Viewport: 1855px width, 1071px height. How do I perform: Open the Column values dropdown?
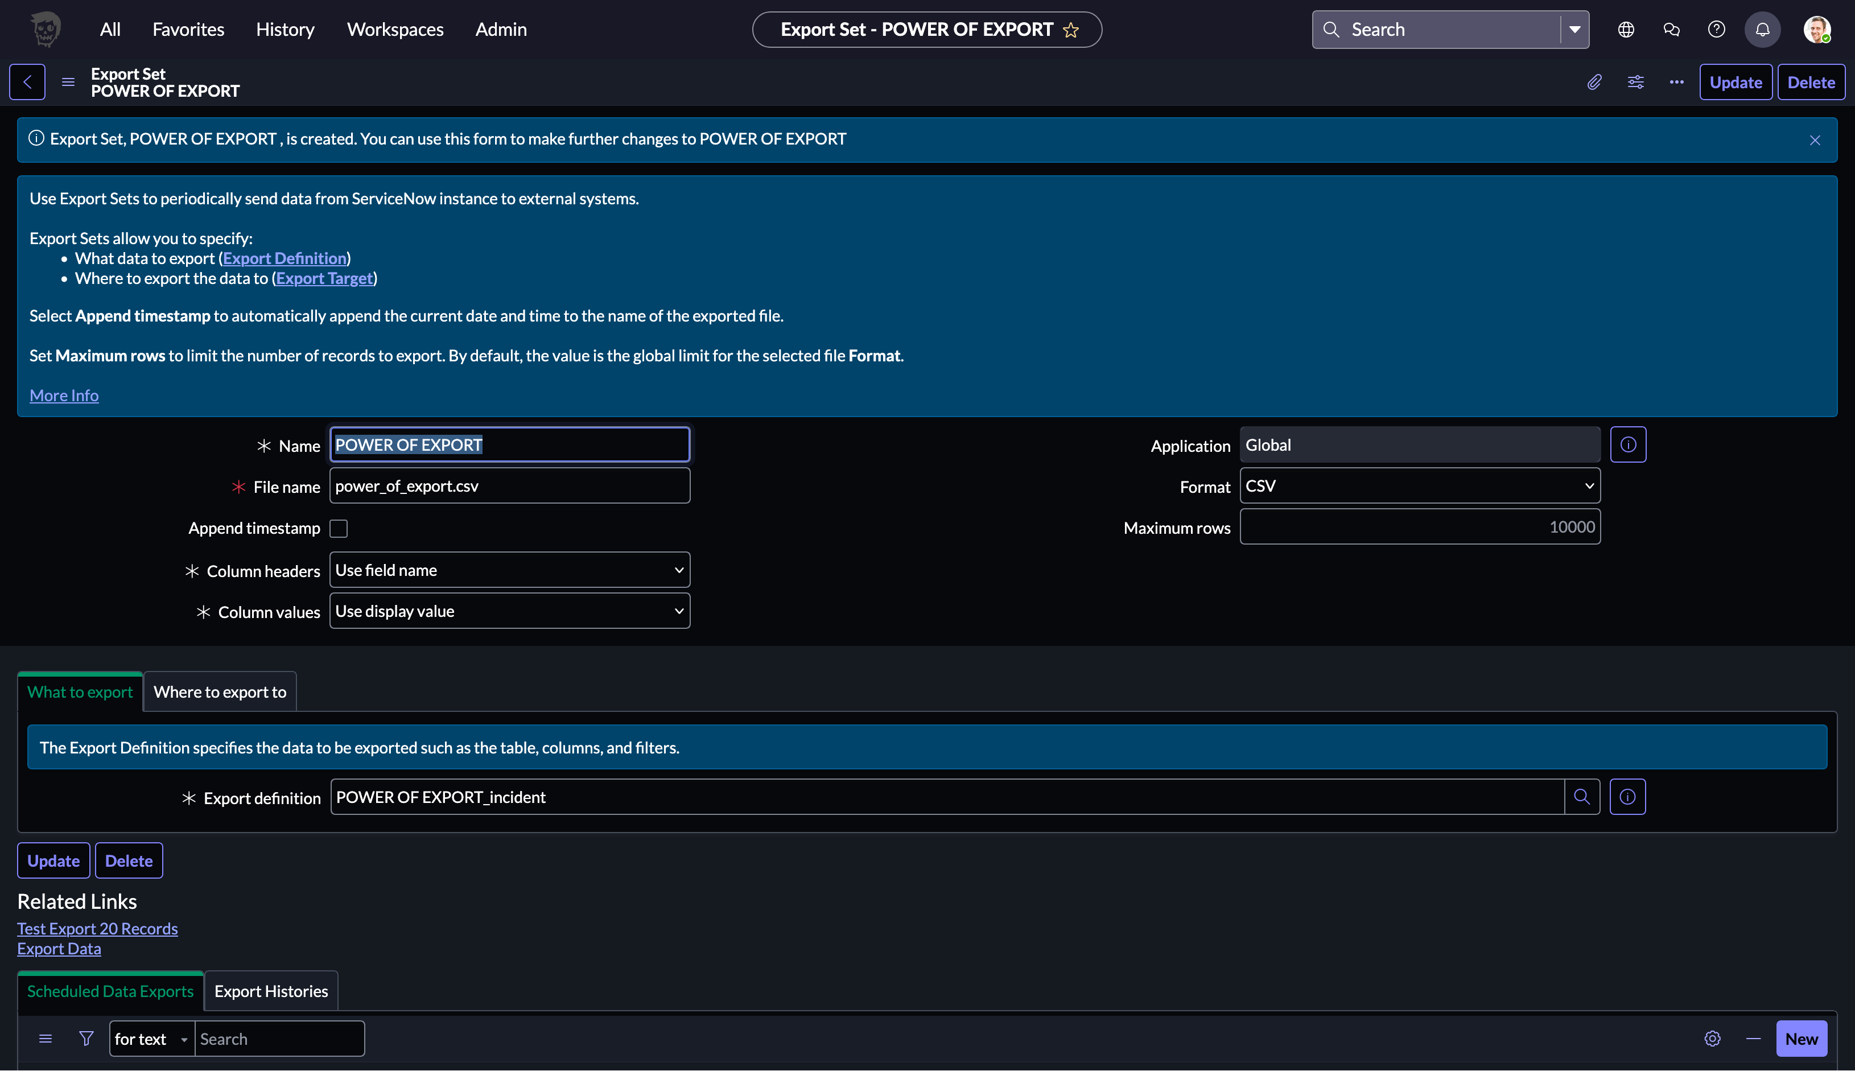point(509,611)
